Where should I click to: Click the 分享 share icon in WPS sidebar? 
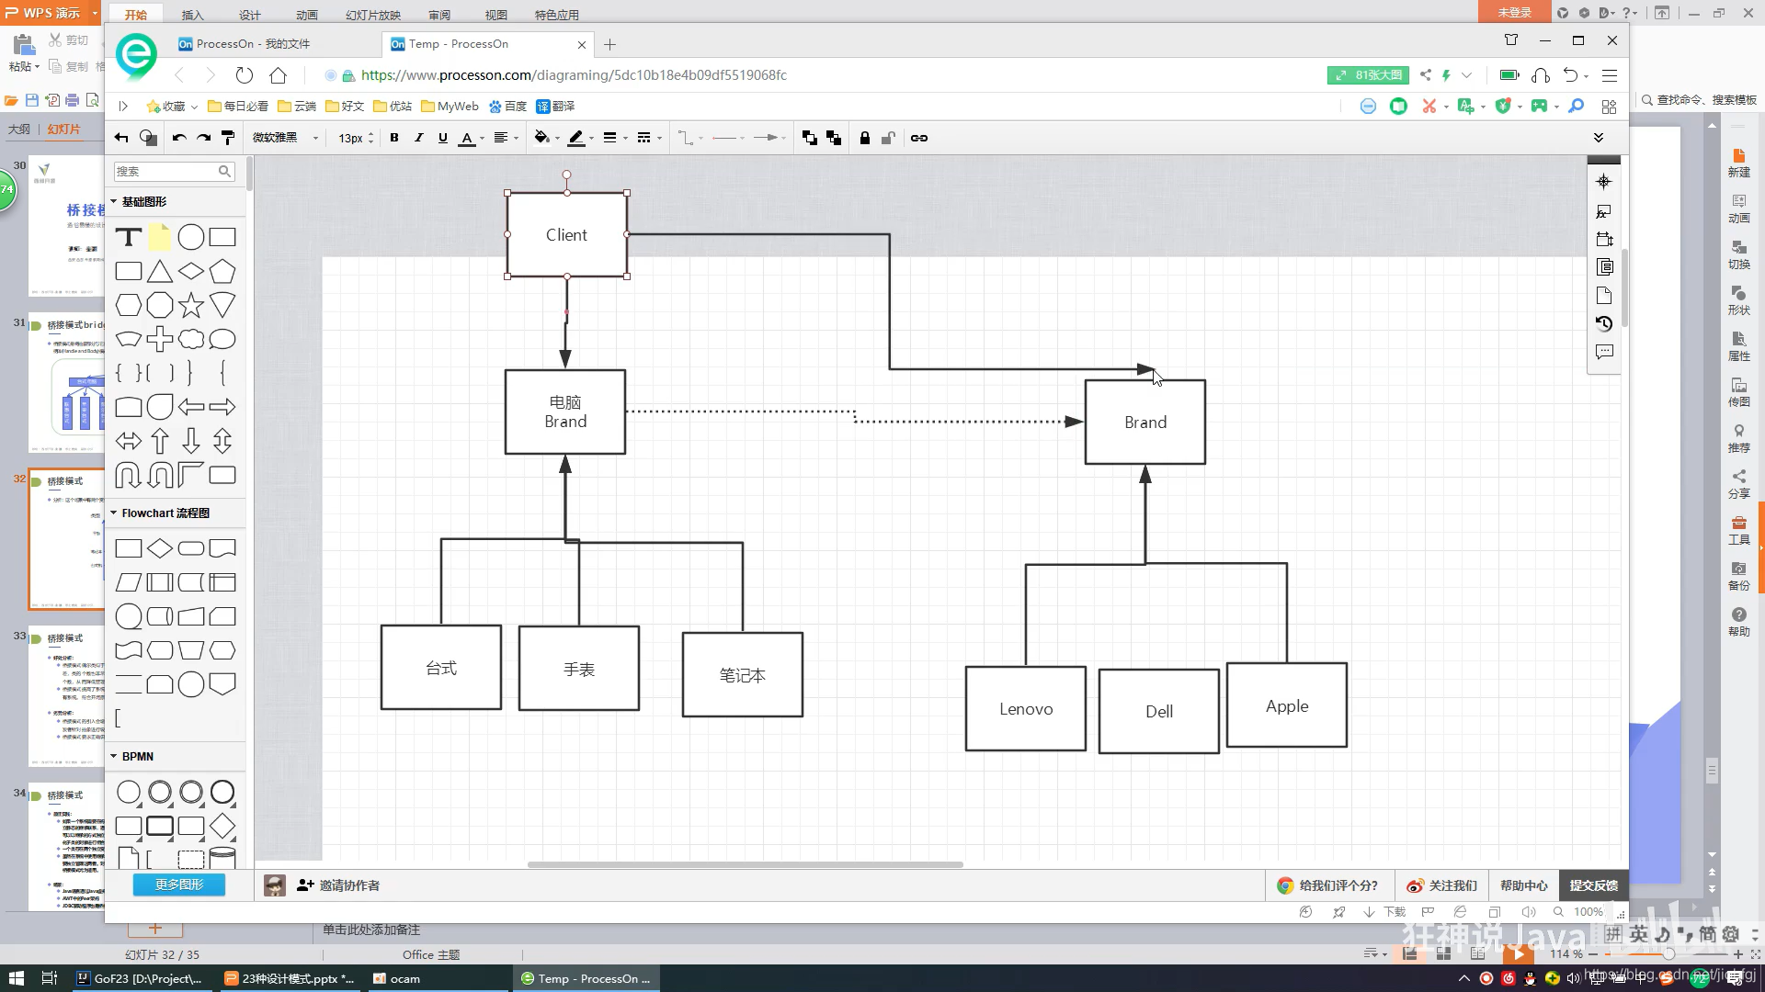(x=1738, y=484)
